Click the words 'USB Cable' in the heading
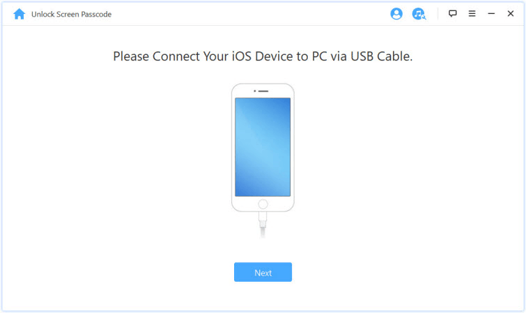526x313 pixels. tap(380, 56)
